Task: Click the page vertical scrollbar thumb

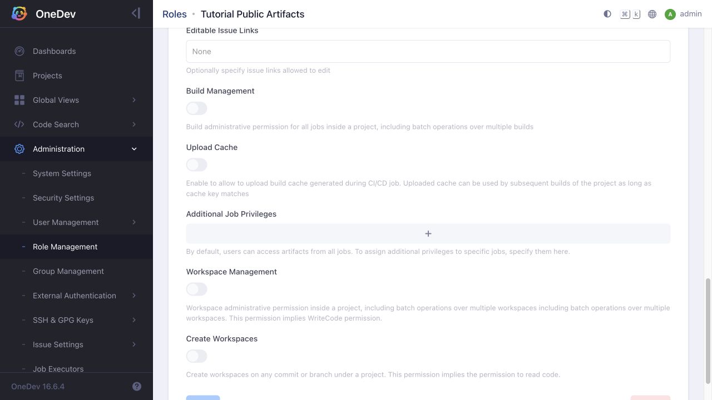Action: 708,331
